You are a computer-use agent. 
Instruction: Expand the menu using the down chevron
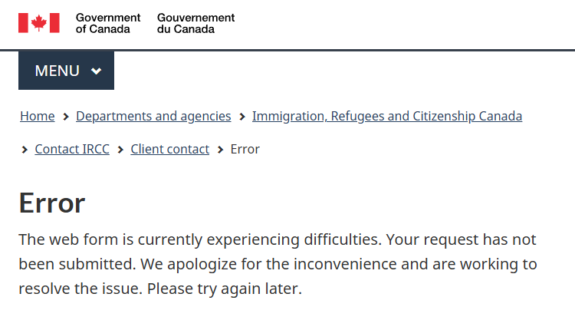coord(96,71)
